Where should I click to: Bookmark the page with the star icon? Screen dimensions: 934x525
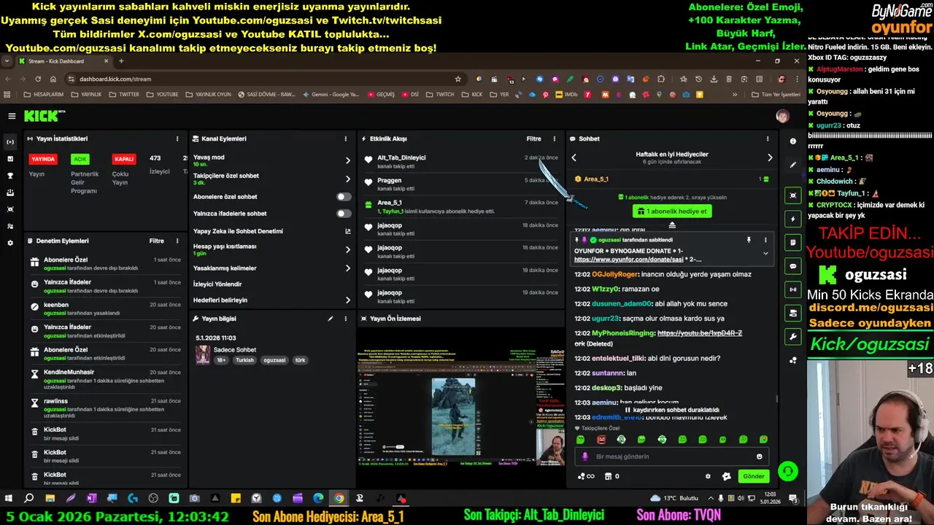coord(458,79)
